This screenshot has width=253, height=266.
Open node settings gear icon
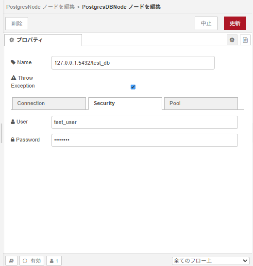point(232,40)
